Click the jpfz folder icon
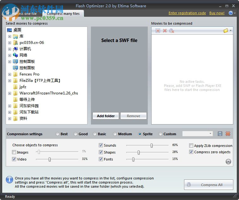 (15, 87)
